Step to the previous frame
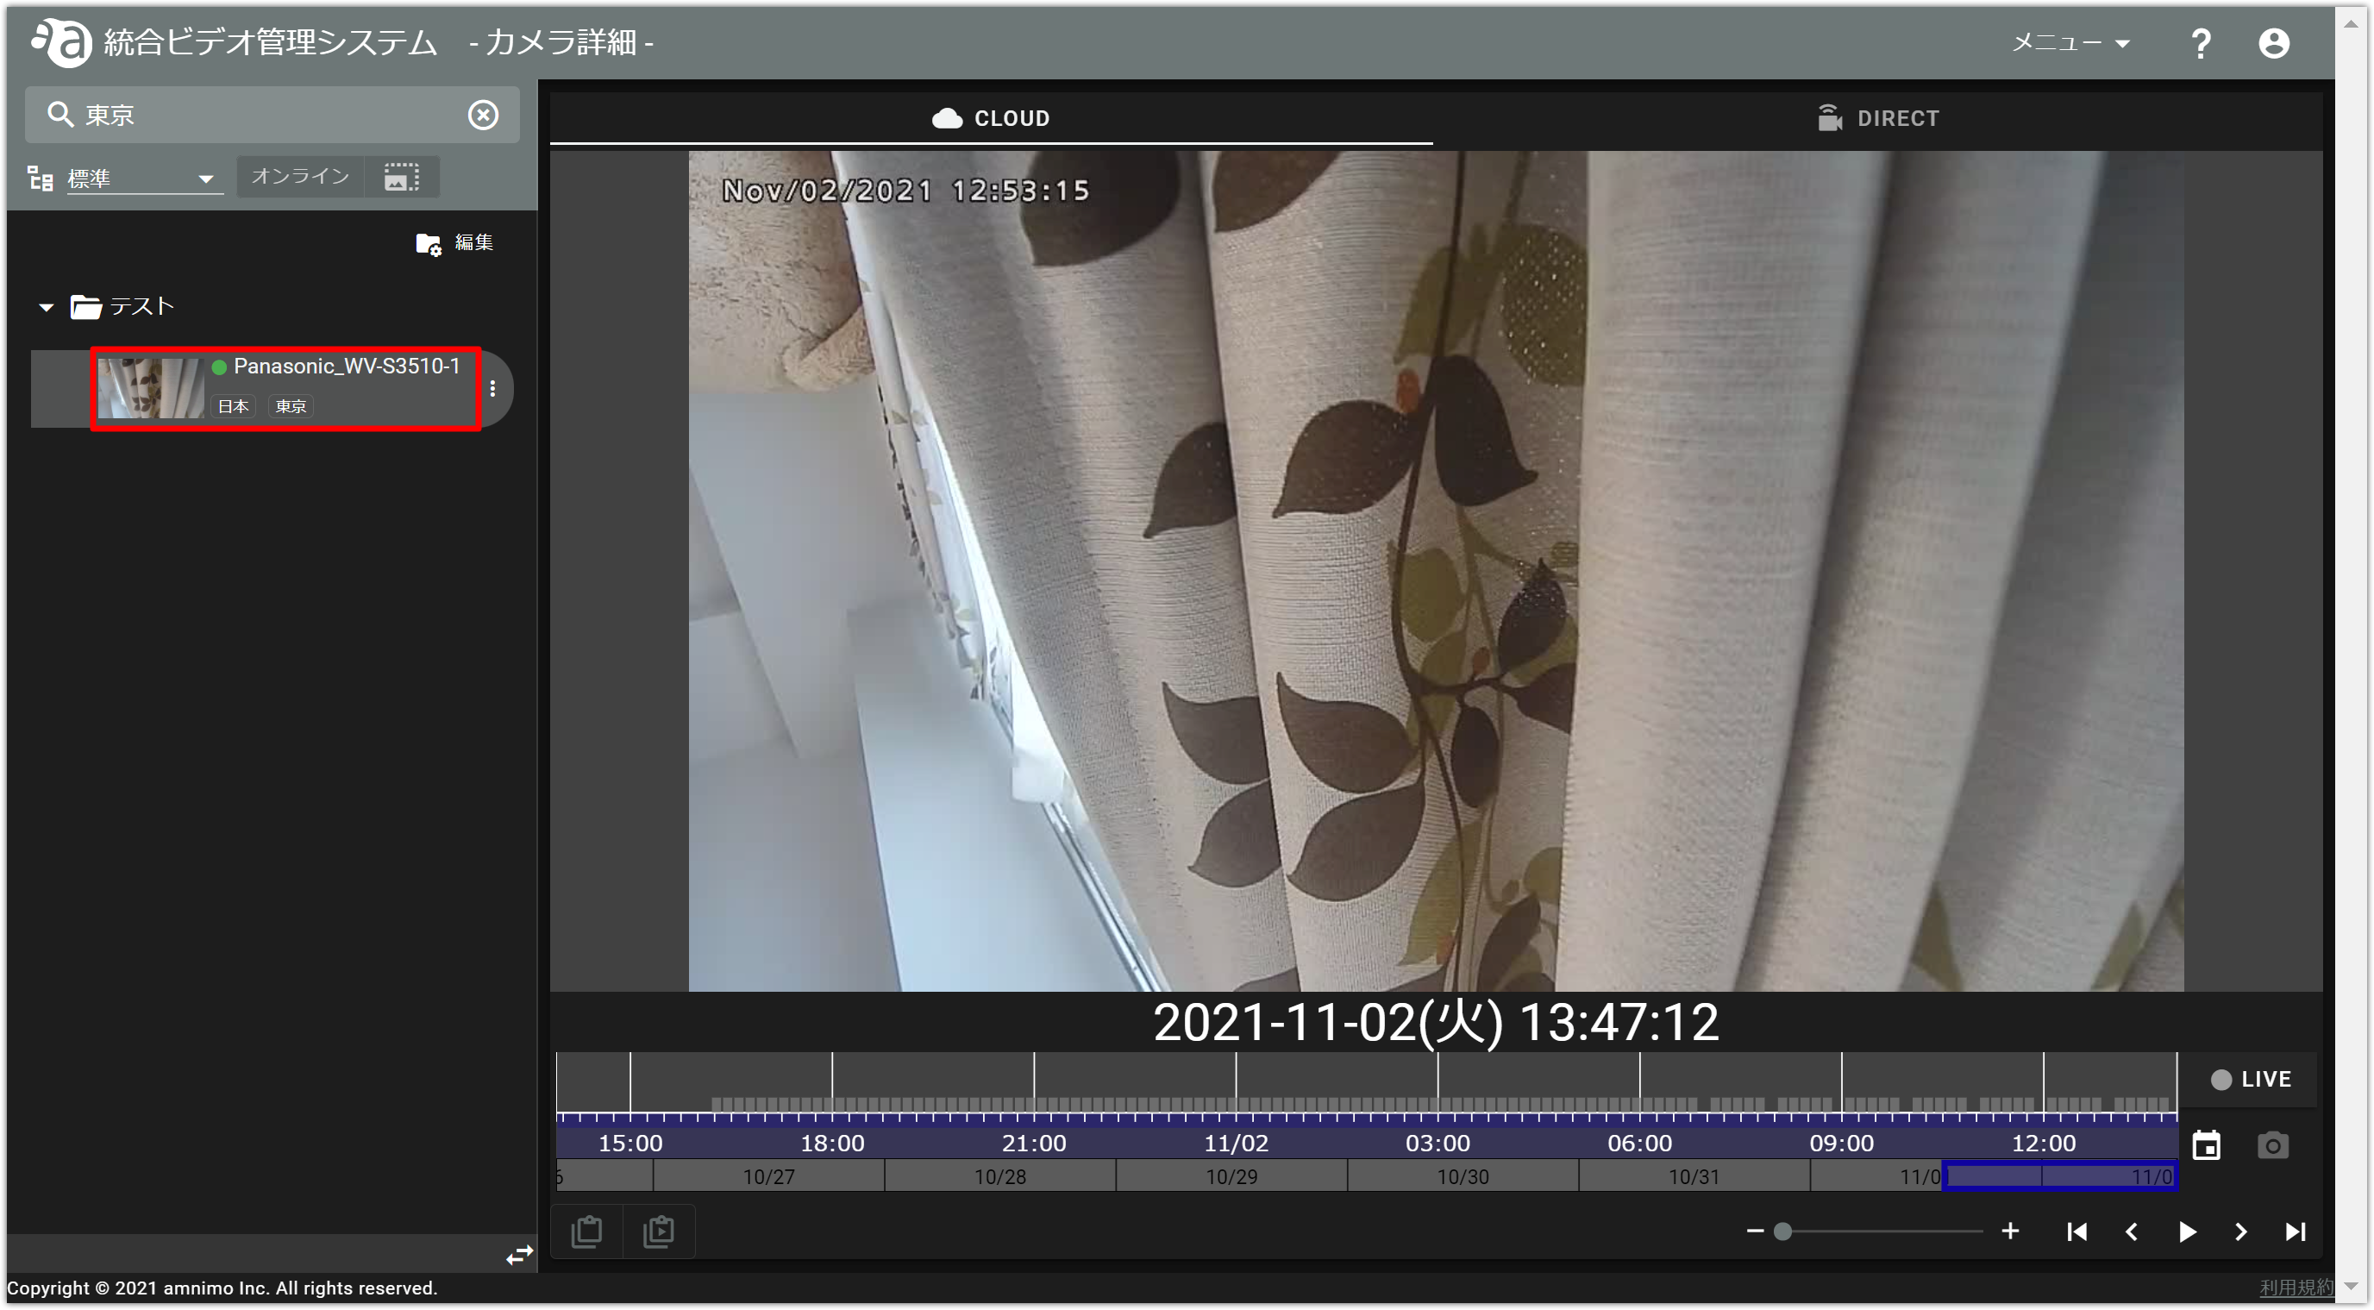This screenshot has height=1310, width=2374. pos(2131,1232)
